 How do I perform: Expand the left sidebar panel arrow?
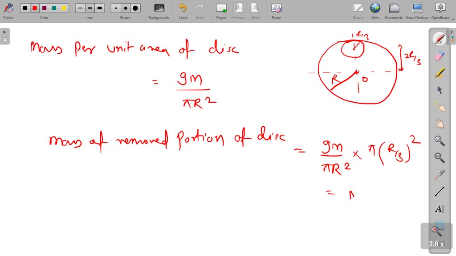(4, 31)
